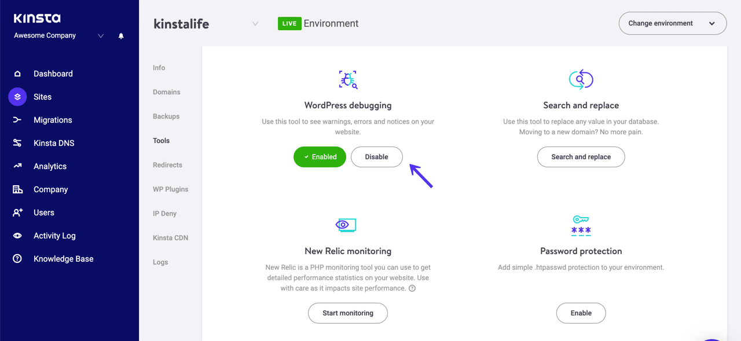741x341 pixels.
Task: Toggle the green Enabled debugging button
Action: pyautogui.click(x=320, y=157)
